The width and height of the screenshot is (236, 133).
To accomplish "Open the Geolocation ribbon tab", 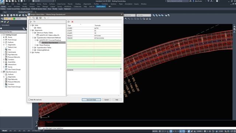I will tap(101, 7).
